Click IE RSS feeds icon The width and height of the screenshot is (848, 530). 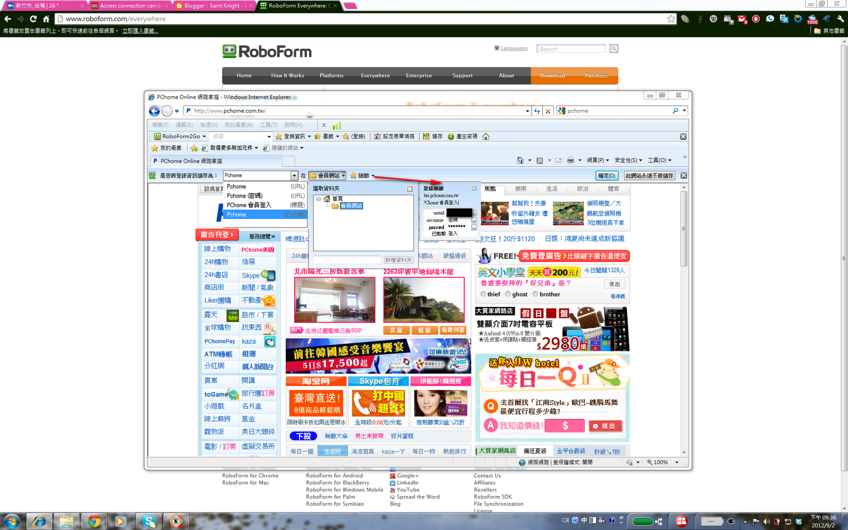(x=540, y=160)
